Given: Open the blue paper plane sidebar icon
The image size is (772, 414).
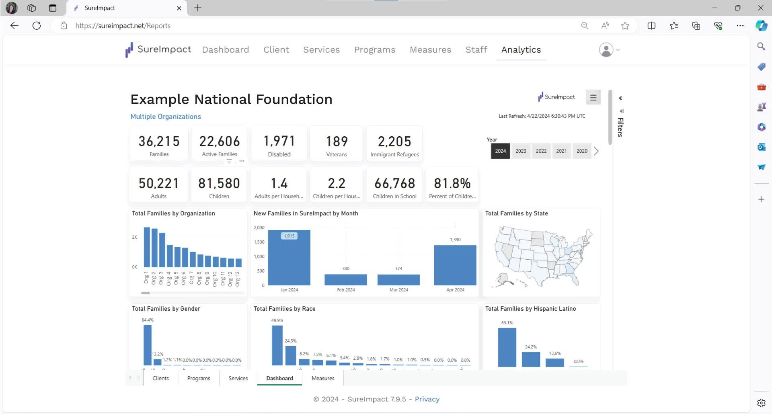Looking at the screenshot, I should [x=761, y=167].
